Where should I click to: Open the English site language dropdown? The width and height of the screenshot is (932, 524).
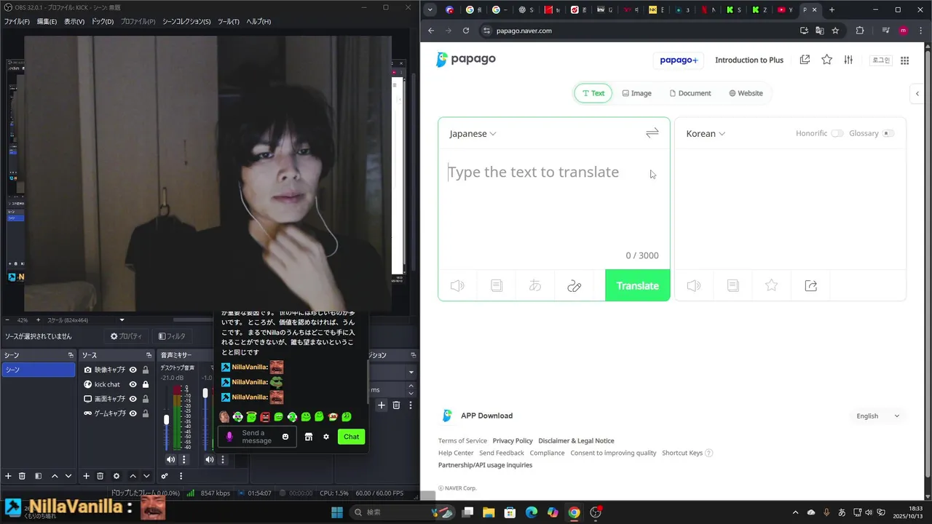click(878, 416)
